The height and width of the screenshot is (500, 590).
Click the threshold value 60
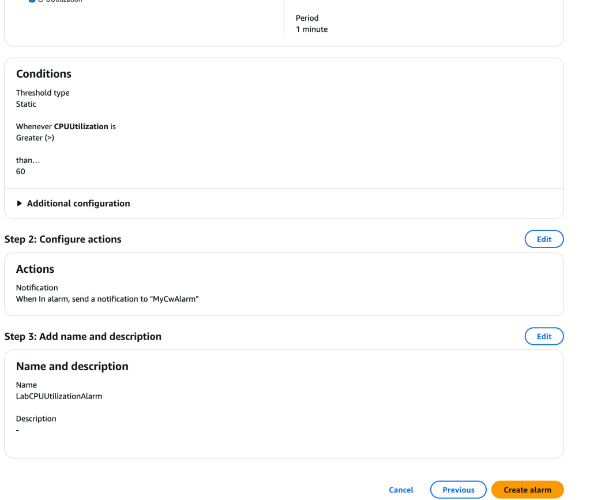[21, 172]
